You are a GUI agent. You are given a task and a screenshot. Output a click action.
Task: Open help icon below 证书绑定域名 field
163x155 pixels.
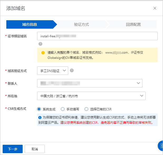[x=41, y=44]
